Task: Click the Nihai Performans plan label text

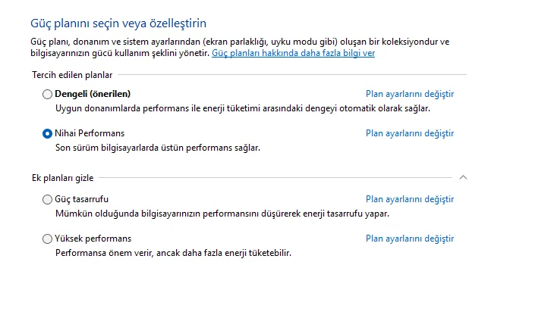Action: [x=90, y=133]
